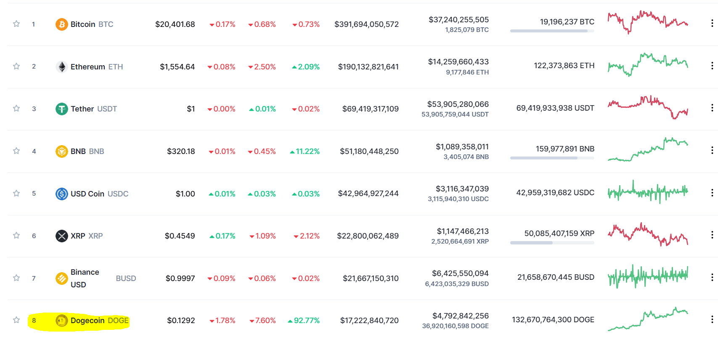The image size is (718, 337).
Task: Click Ethereum supply 122,373,863 ETH
Action: 564,66
